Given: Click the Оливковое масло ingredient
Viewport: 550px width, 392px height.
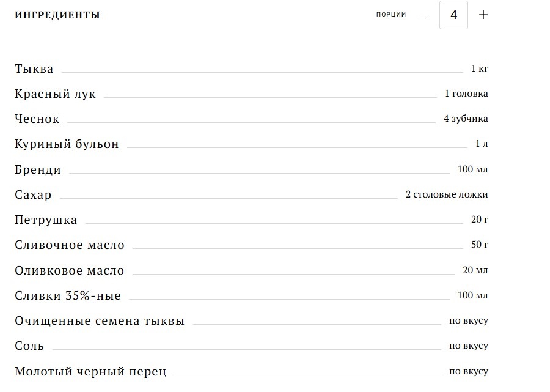Looking at the screenshot, I should click(70, 270).
